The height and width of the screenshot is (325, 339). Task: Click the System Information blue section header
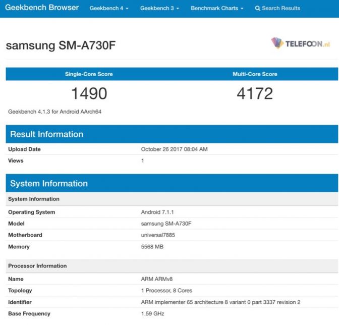pyautogui.click(x=48, y=183)
